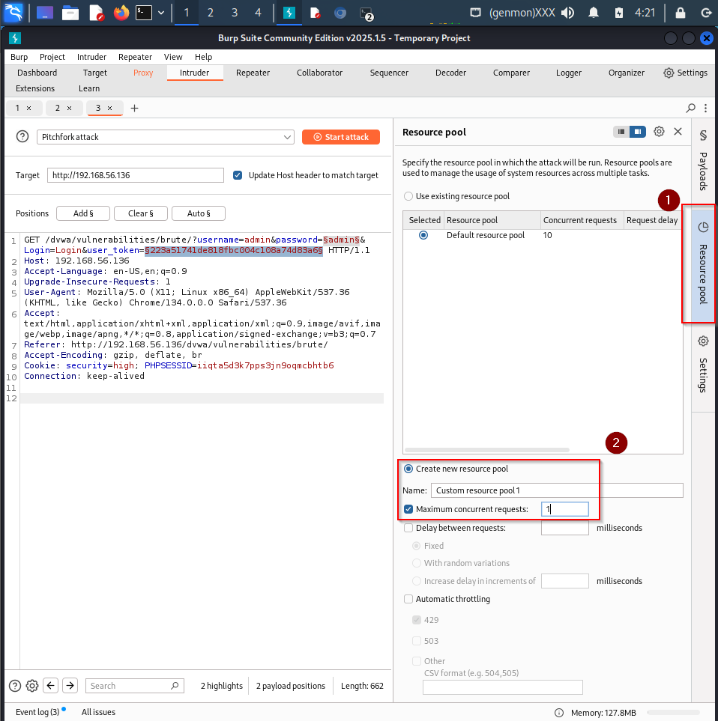Switch the Resource pool panel to the left layout icon
This screenshot has height=721, width=718.
[x=621, y=132]
